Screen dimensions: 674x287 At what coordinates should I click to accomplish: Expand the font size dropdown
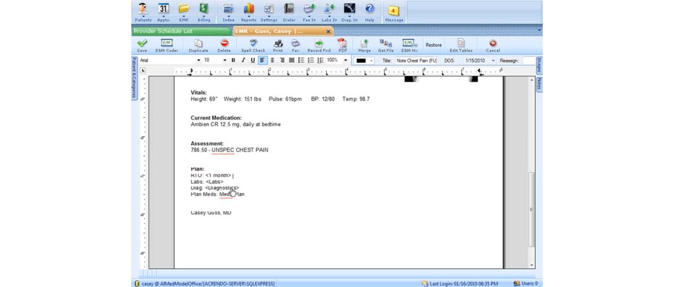coord(224,60)
